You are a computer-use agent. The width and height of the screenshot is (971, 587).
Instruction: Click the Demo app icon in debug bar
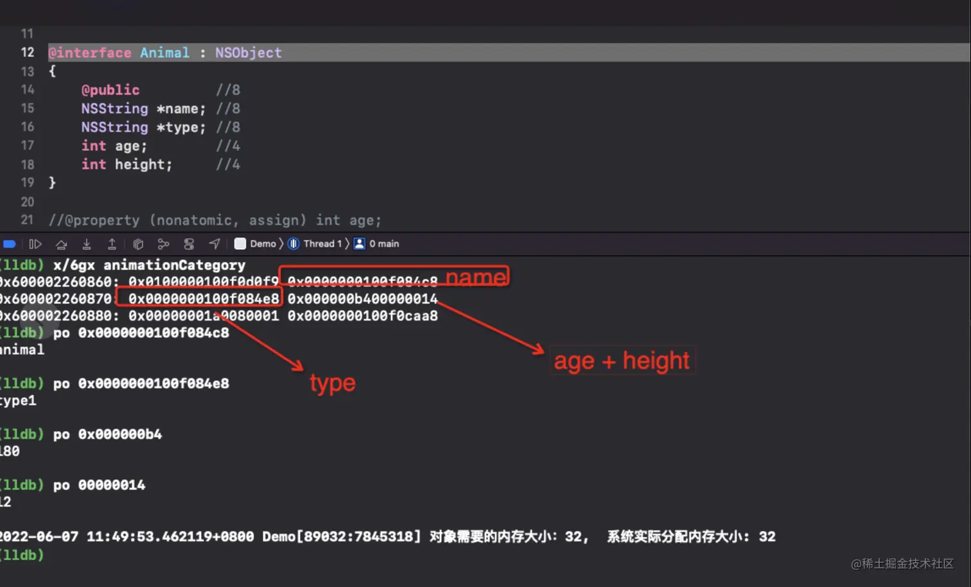pyautogui.click(x=240, y=244)
